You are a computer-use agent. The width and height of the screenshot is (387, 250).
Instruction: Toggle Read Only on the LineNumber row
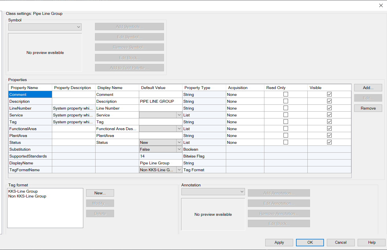[285, 108]
